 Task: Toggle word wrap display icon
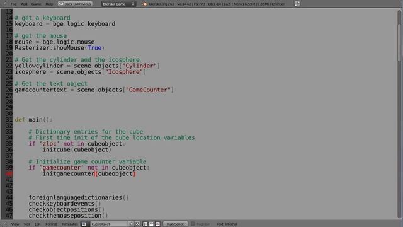[x=151, y=224]
